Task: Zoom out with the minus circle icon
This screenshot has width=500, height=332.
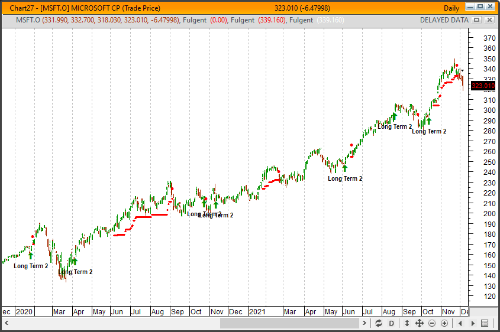Action: point(432,323)
